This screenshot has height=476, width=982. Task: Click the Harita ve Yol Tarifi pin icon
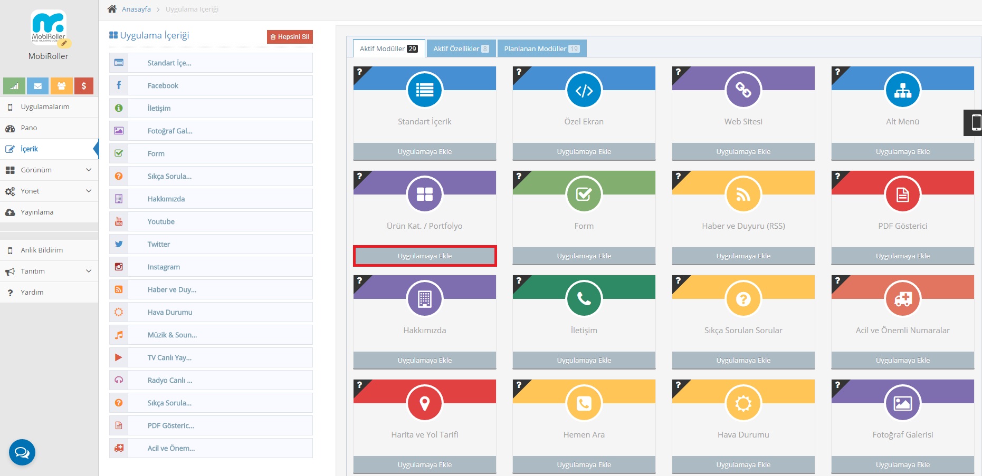click(x=425, y=403)
